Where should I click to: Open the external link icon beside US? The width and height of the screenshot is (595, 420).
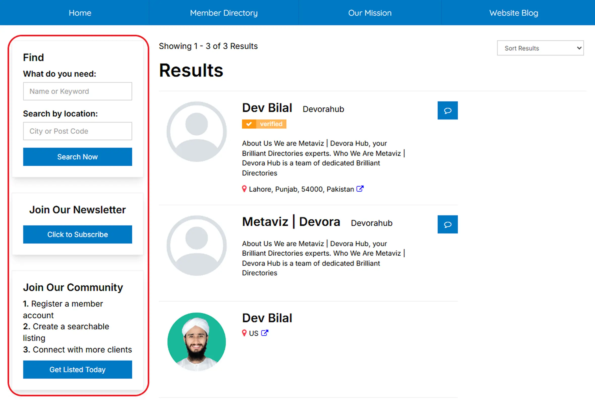pos(264,333)
